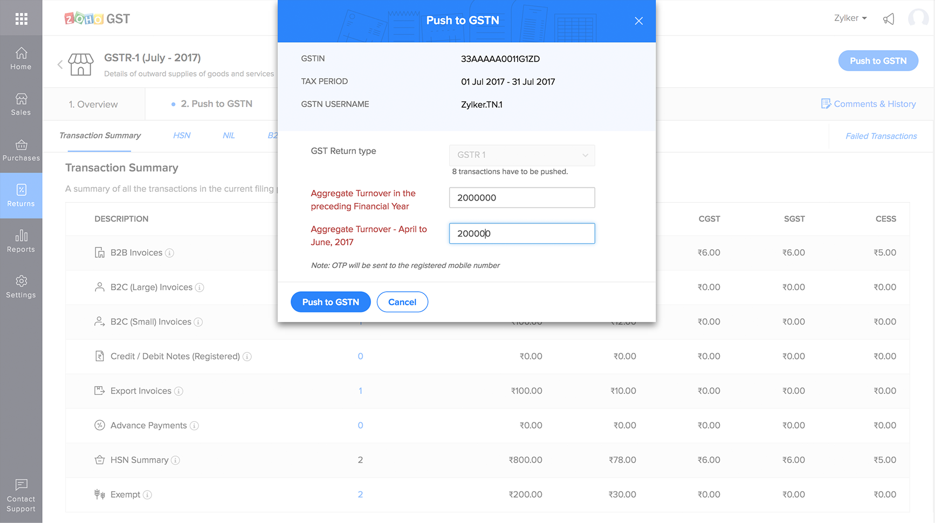Viewport: 935px width, 523px height.
Task: Click the announcements megaphone icon
Action: pos(889,18)
